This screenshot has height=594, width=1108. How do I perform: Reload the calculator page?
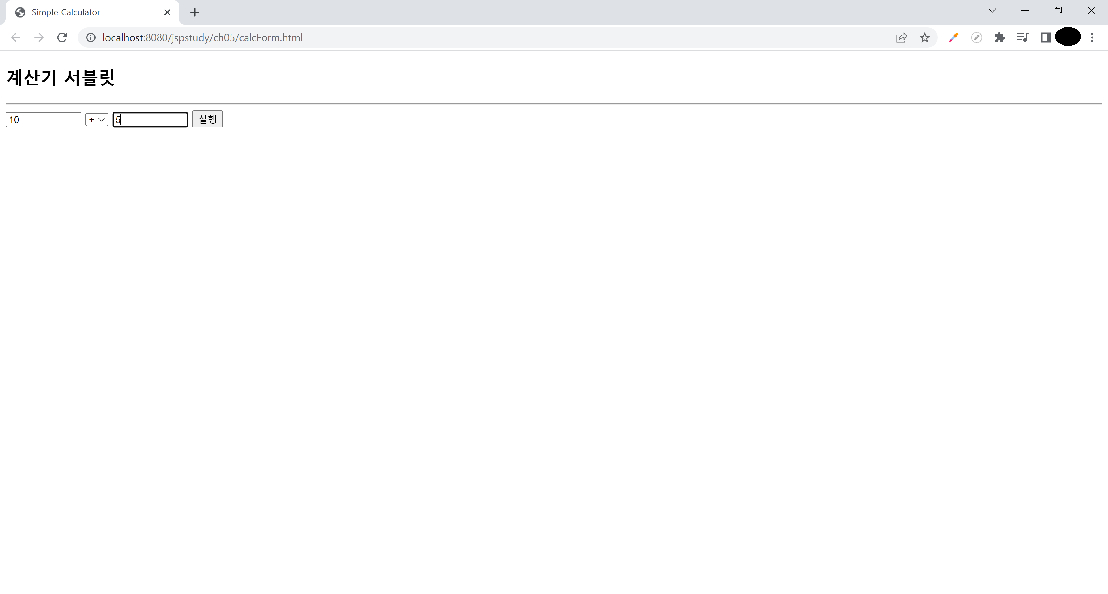[62, 37]
